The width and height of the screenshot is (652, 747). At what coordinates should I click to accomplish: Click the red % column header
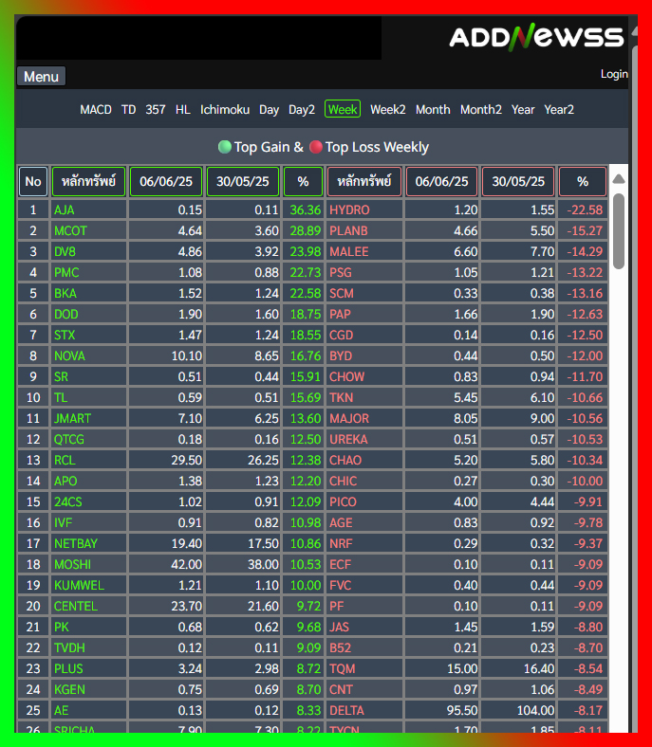point(583,181)
